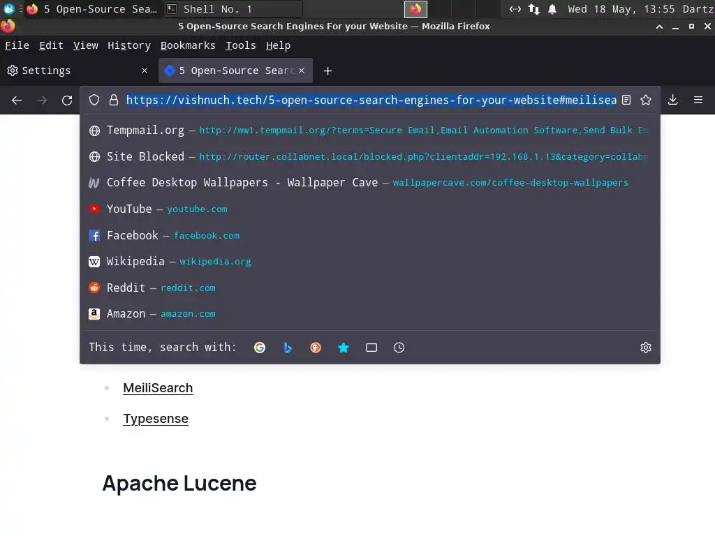Close the Settings tab
This screenshot has height=536, width=715.
[x=145, y=70]
